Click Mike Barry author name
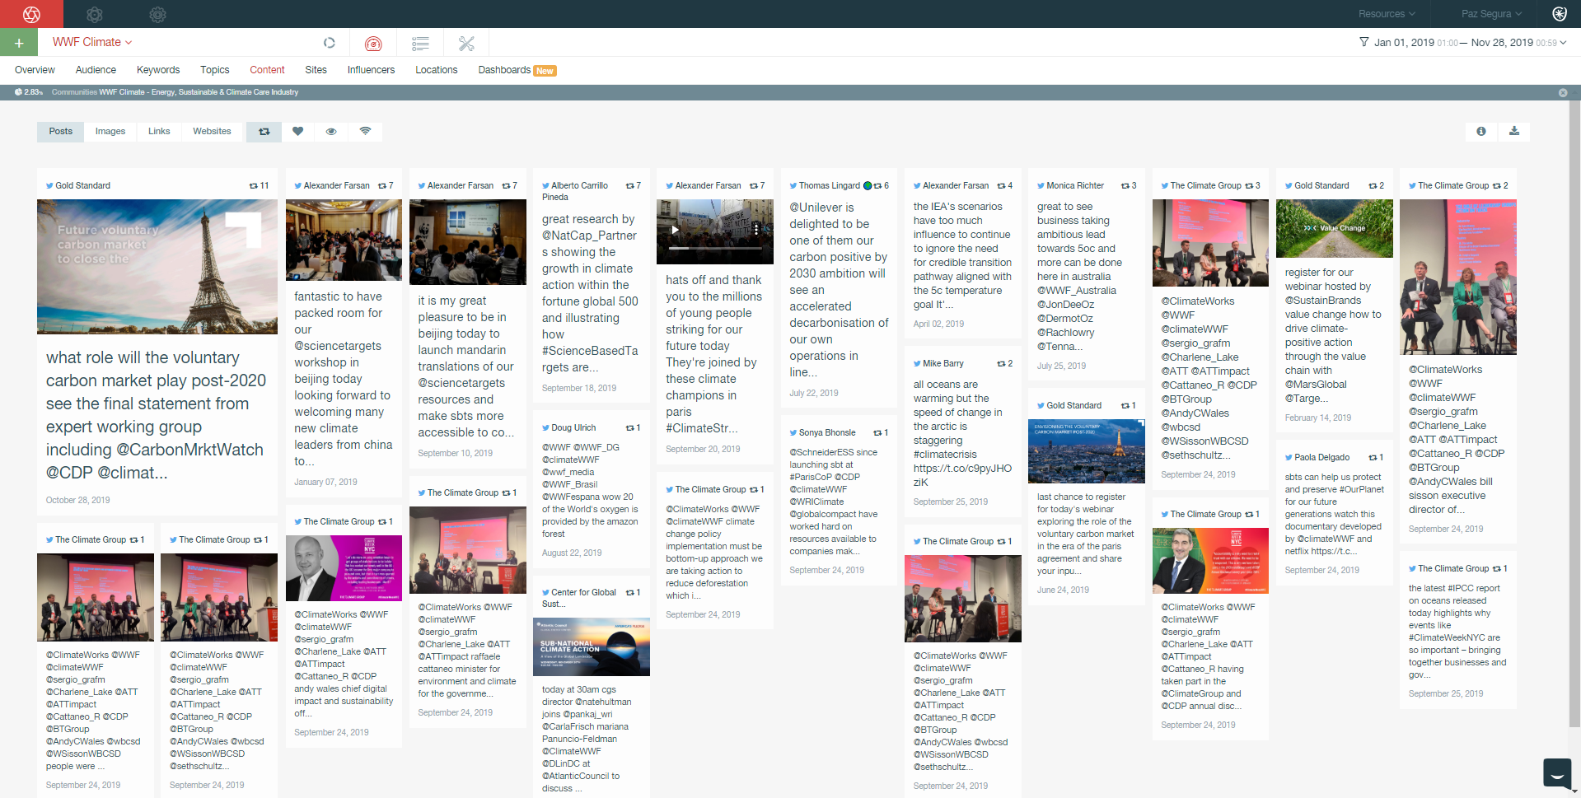 coord(943,364)
